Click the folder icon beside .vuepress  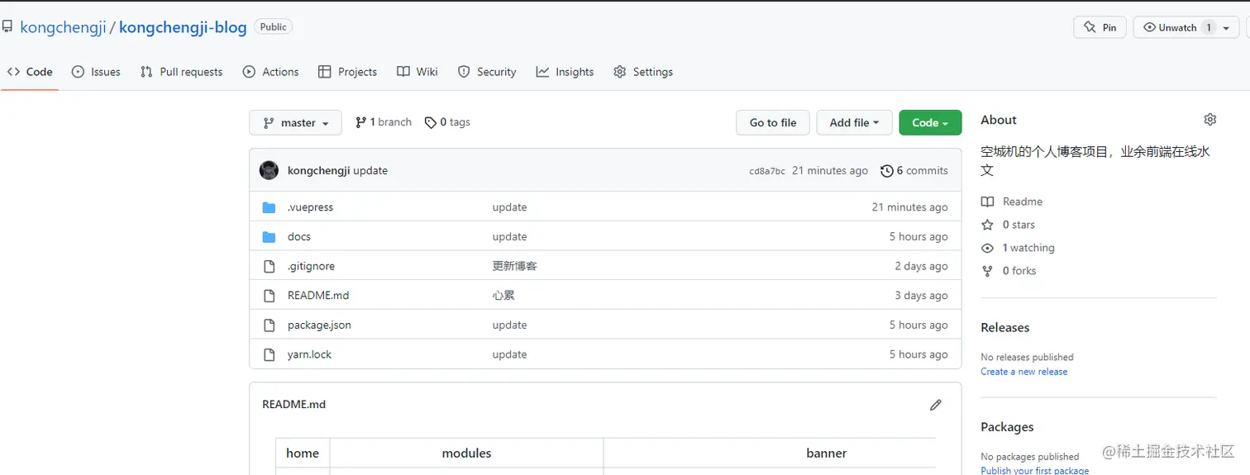269,207
